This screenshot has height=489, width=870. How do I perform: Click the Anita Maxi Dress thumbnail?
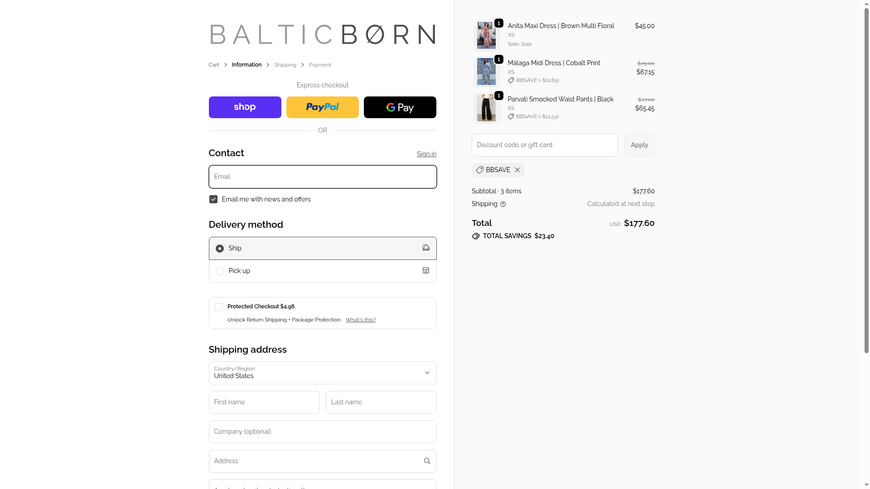486,35
